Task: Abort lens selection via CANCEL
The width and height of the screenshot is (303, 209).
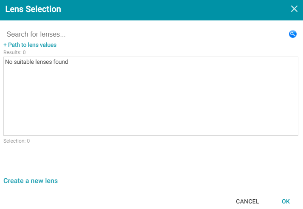Action: pos(247,201)
